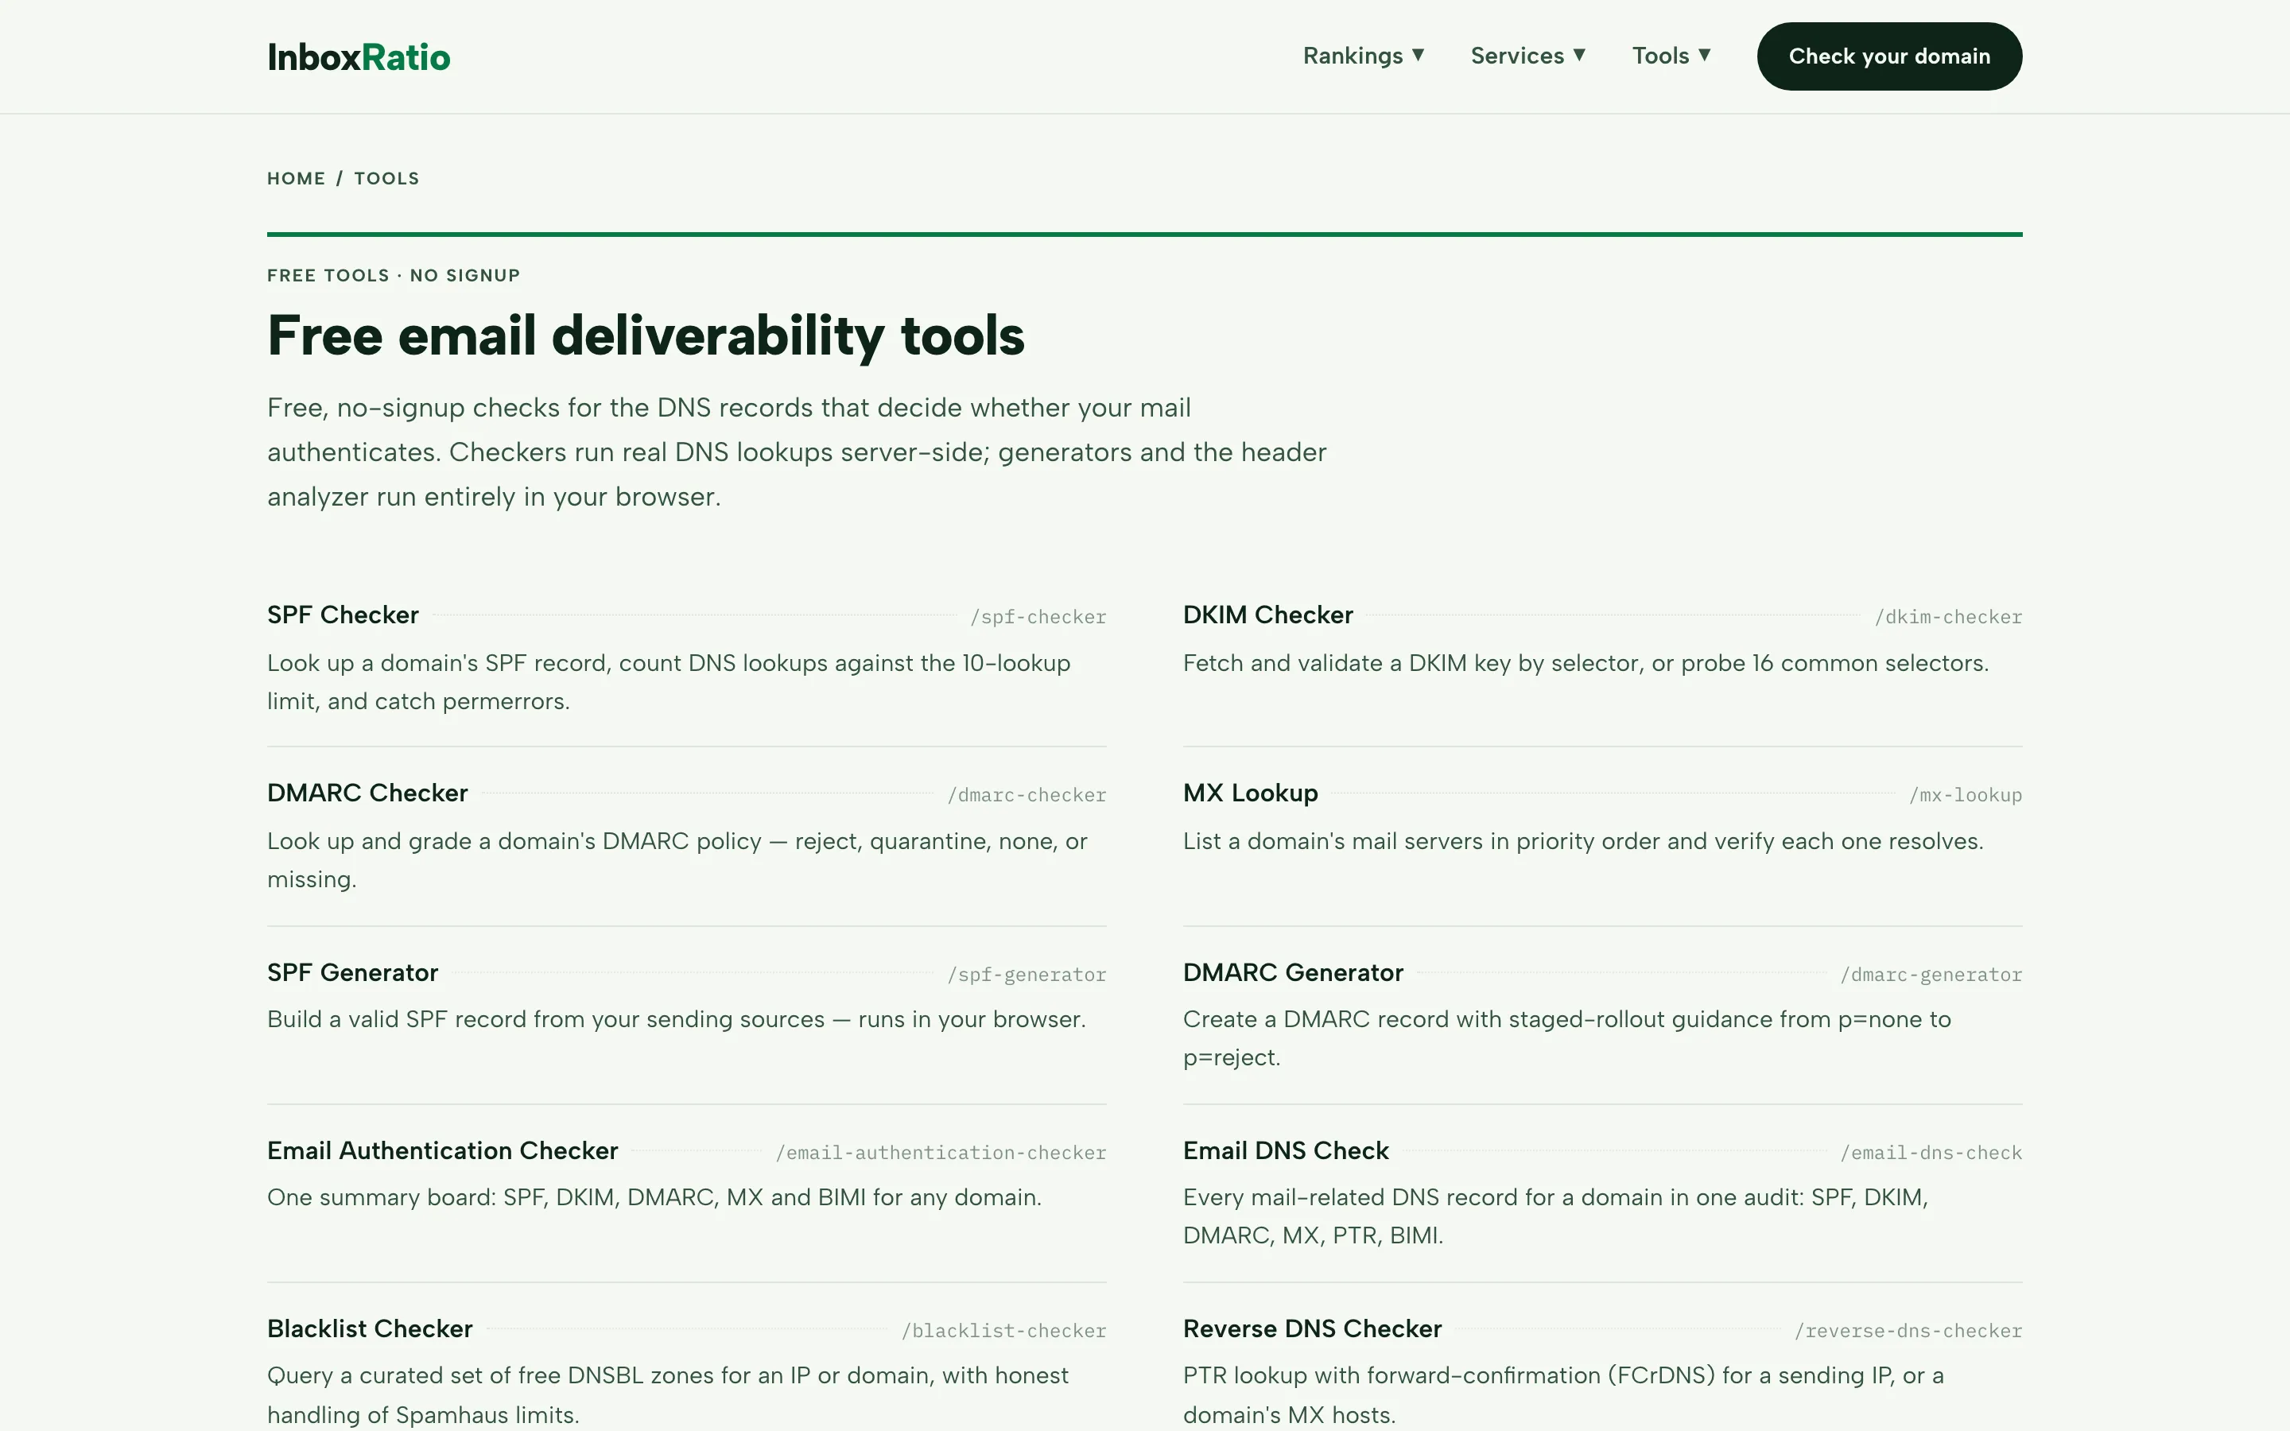Open the MX Lookup tool
The image size is (2290, 1431).
point(1250,793)
